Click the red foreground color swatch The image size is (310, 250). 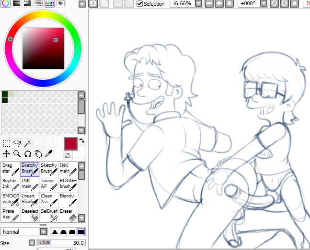pos(70,144)
